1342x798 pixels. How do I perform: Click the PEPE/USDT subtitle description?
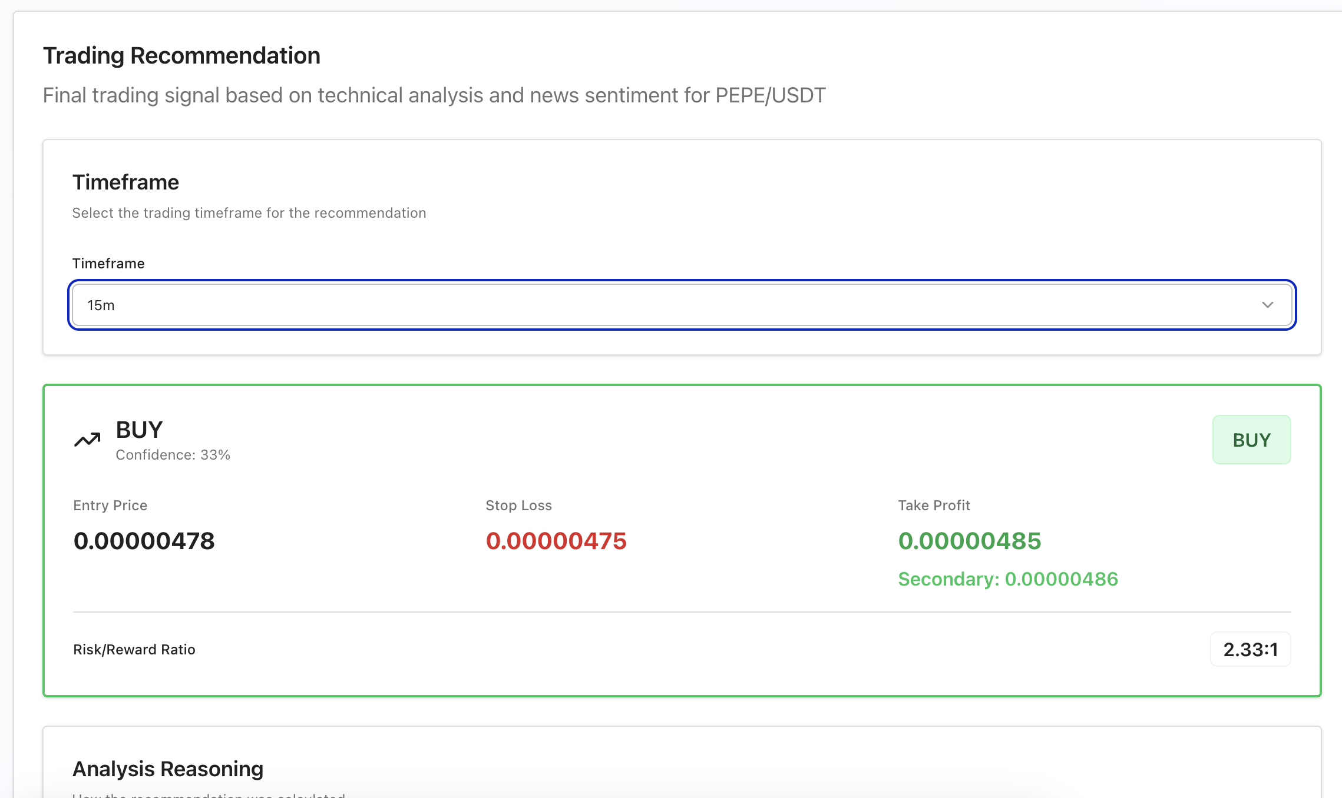(x=434, y=95)
